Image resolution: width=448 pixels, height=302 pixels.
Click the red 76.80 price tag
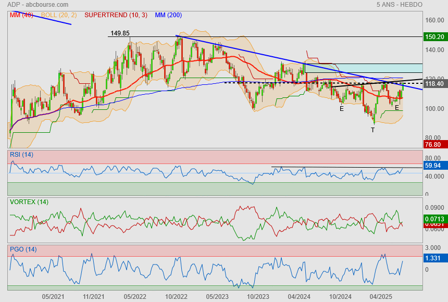pos(435,145)
